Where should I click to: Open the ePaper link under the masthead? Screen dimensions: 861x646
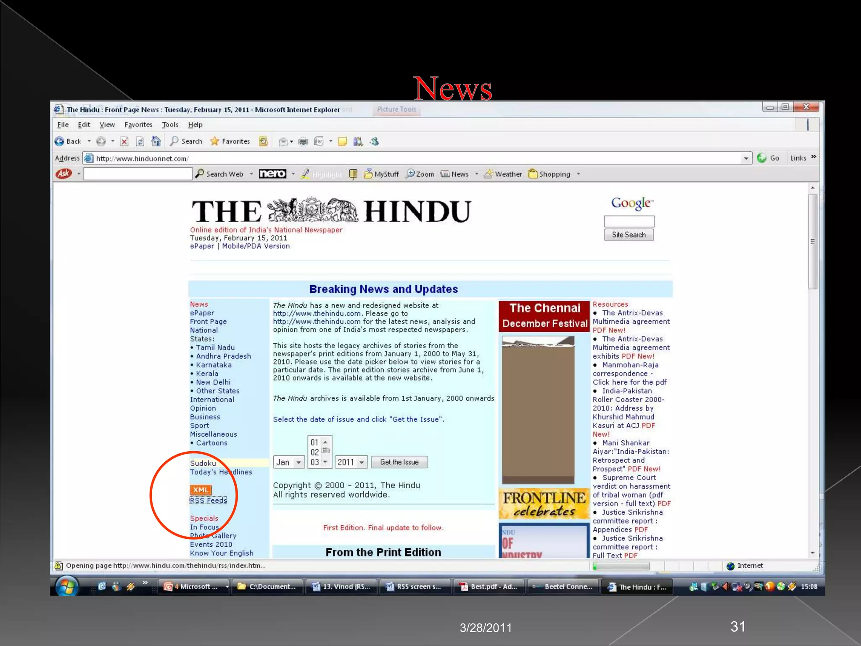tap(202, 246)
